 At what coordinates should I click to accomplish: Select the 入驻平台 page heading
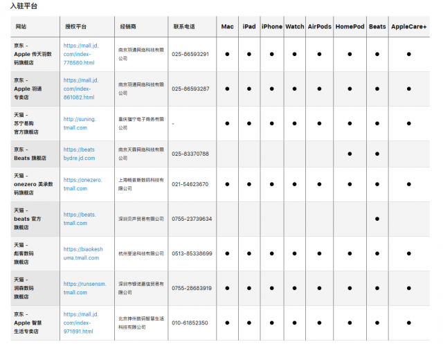(24, 6)
